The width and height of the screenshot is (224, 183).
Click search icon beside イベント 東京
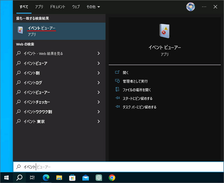point(18,121)
